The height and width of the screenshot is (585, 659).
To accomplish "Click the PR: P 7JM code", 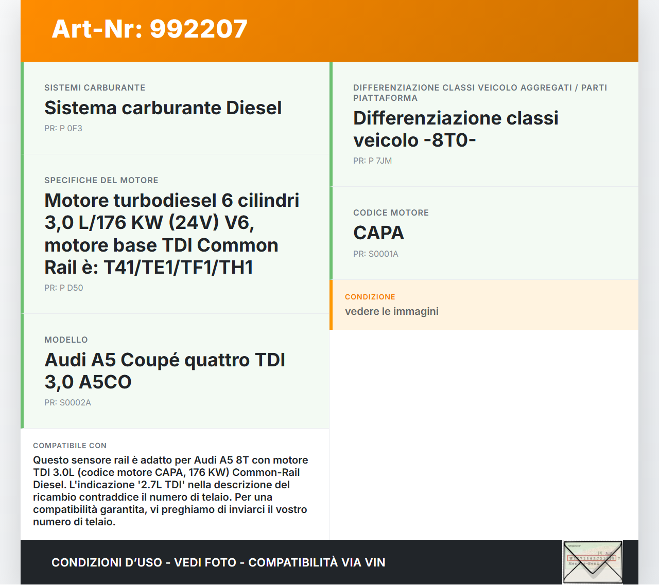I will tap(372, 161).
